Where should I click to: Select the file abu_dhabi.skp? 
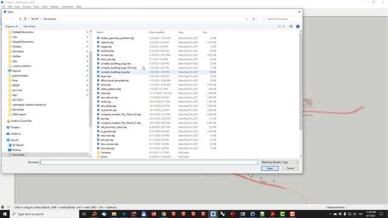click(109, 106)
